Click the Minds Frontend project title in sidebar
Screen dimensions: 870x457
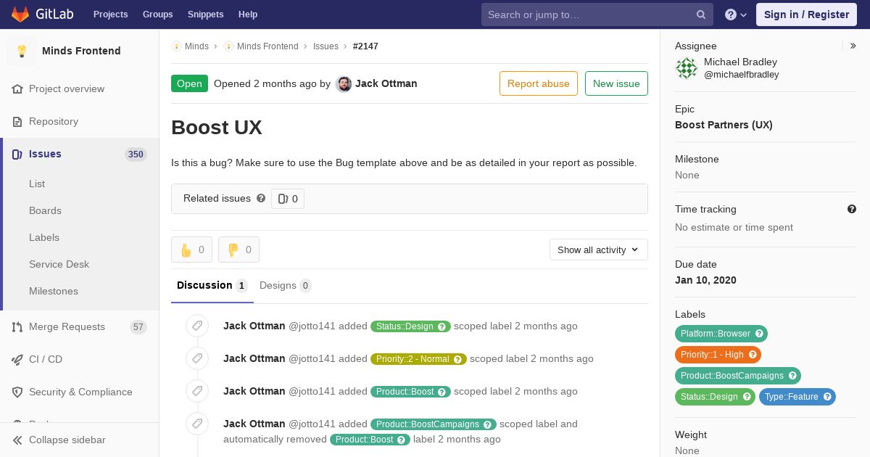coord(81,51)
